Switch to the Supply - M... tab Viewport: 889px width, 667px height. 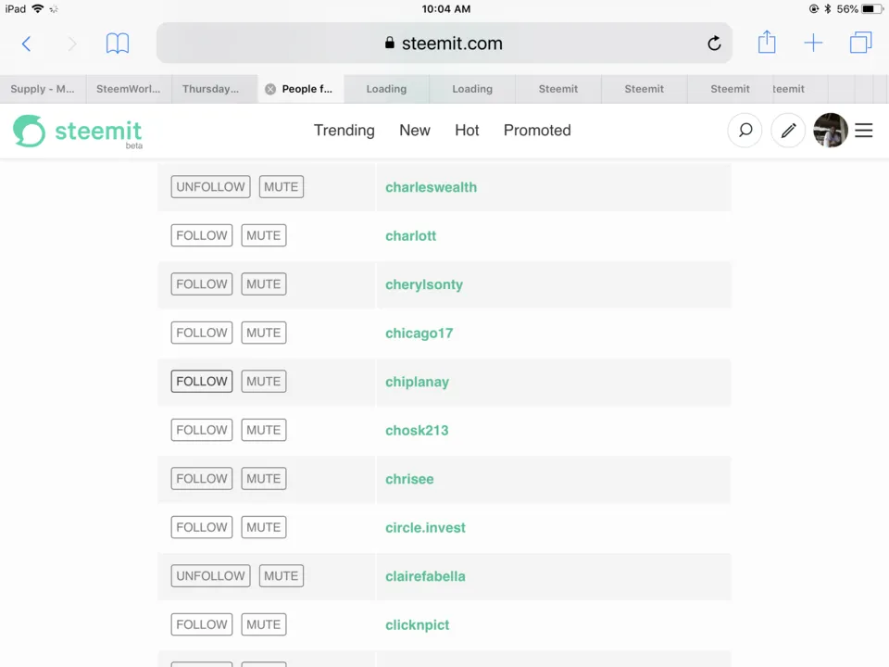43,89
